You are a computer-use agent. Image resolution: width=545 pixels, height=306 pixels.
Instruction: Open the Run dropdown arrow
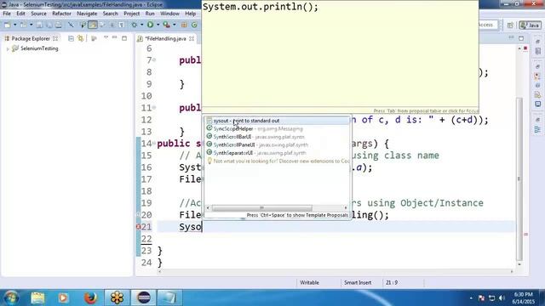[x=158, y=25]
